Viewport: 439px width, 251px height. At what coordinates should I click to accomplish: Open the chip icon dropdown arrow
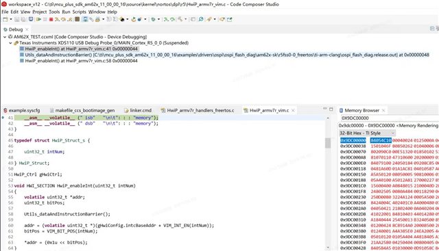tap(127, 19)
